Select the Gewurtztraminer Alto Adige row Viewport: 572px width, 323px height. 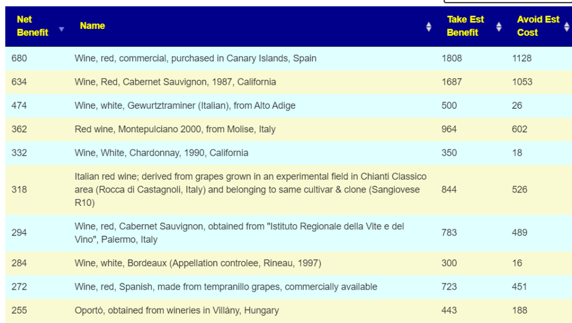289,105
